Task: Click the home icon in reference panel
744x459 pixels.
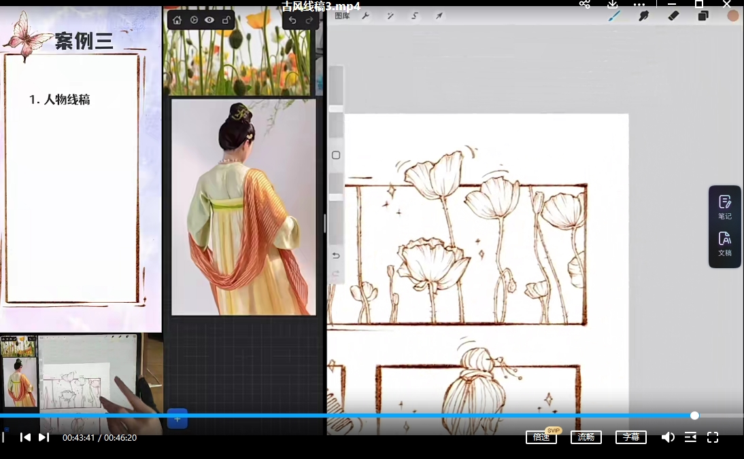Action: [x=177, y=20]
